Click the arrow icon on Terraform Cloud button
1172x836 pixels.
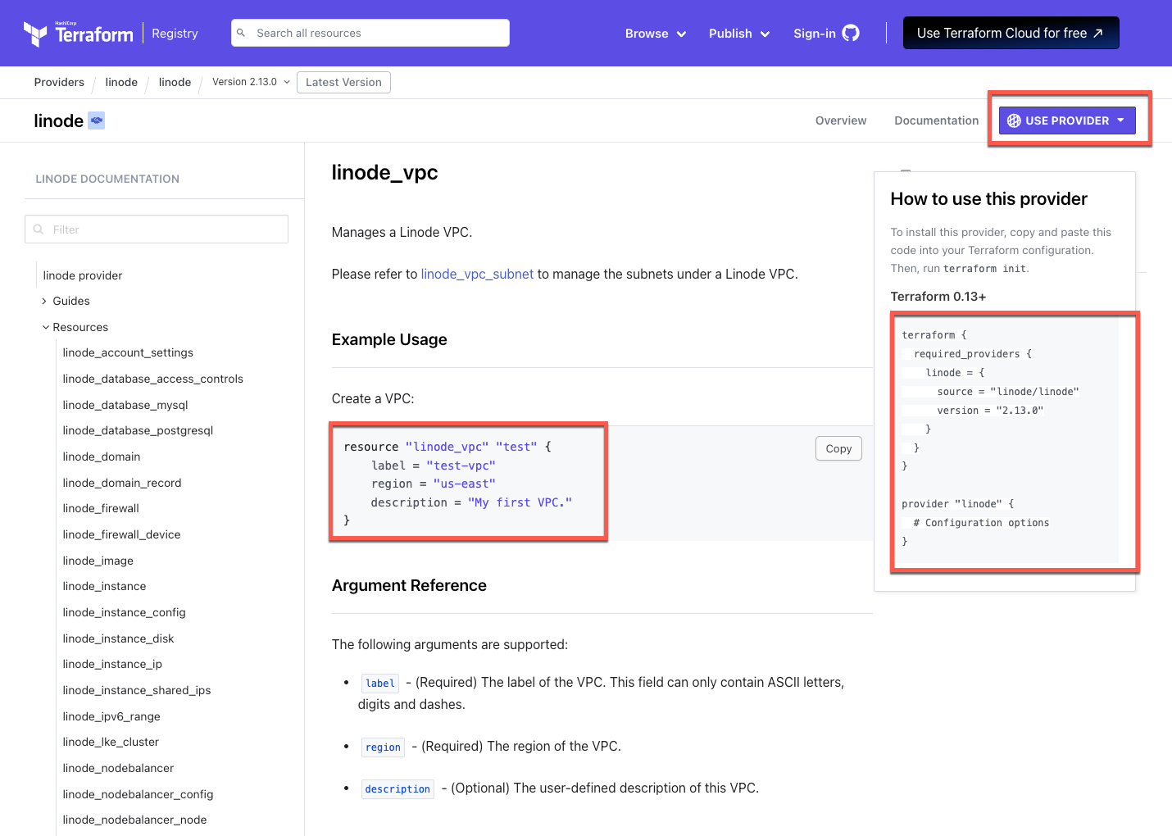(x=1098, y=33)
